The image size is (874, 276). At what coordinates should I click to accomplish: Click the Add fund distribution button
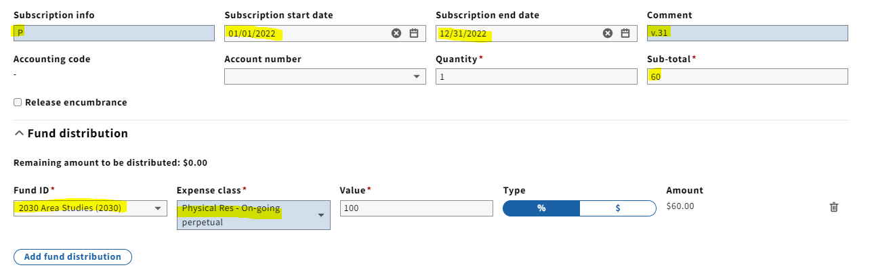pos(72,257)
